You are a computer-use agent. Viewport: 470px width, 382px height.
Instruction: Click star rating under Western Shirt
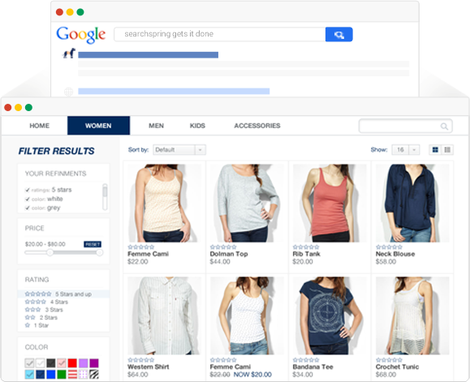coord(141,360)
